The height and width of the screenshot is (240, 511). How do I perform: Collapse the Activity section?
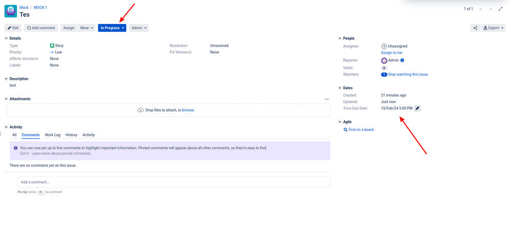point(6,127)
